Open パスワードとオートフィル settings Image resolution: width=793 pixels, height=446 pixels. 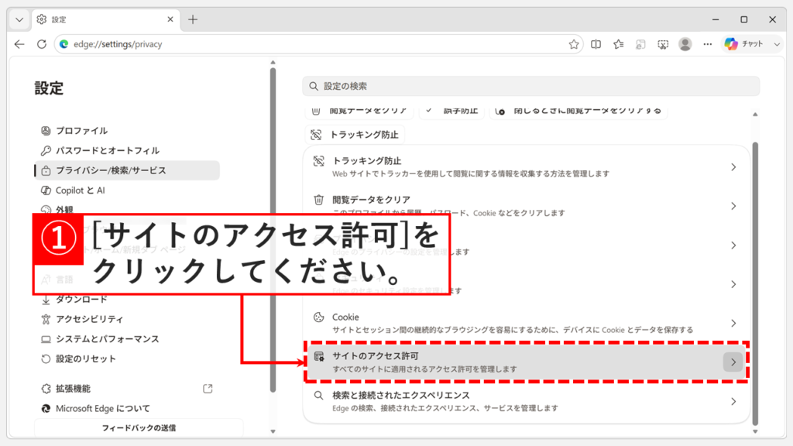[126, 150]
